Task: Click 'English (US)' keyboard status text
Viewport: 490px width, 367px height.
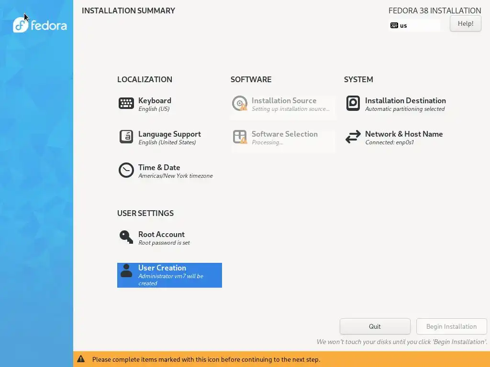Action: pos(154,109)
